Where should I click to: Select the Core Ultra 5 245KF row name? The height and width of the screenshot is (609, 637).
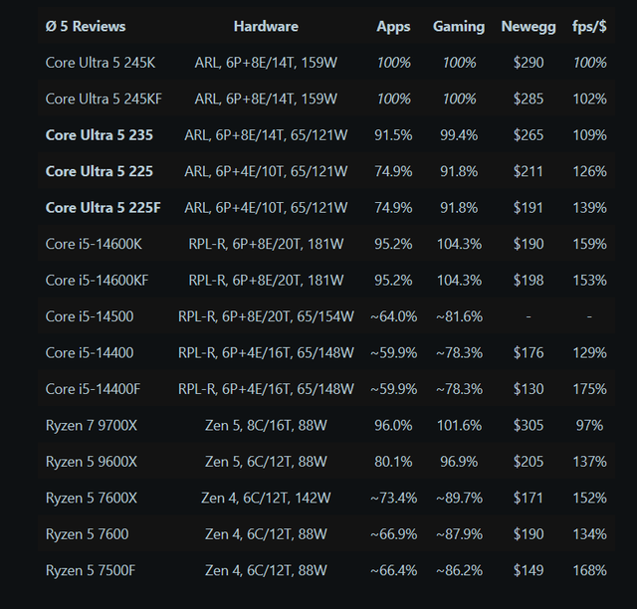[104, 99]
